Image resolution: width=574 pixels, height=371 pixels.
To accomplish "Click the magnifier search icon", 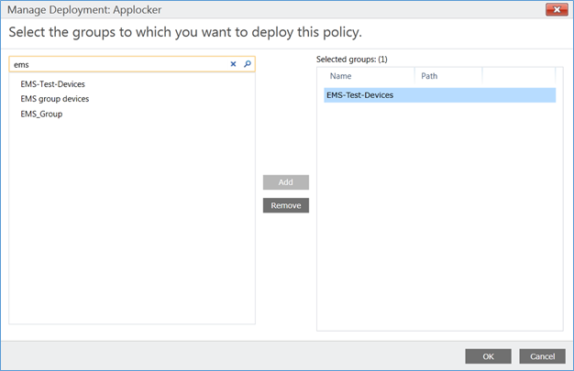I will [248, 64].
